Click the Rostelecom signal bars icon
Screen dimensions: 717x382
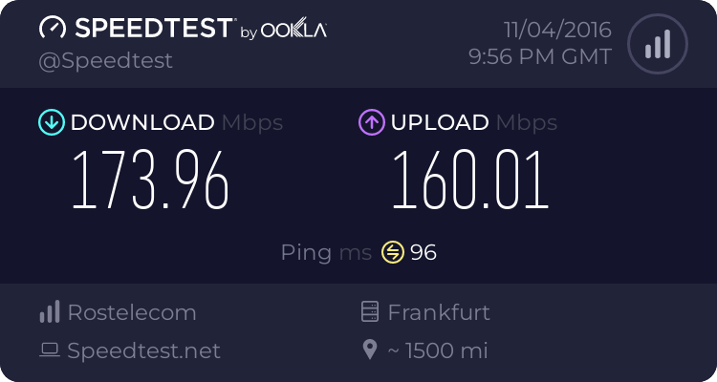pyautogui.click(x=50, y=312)
